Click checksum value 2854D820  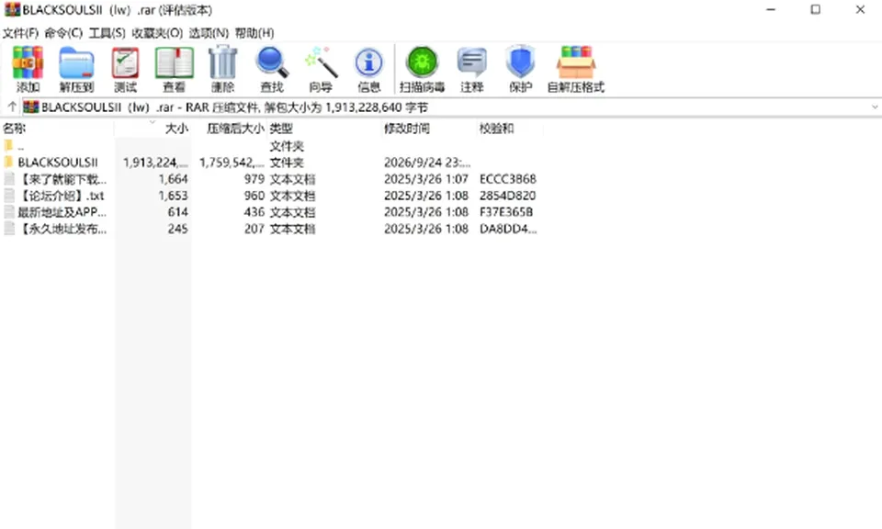(508, 196)
